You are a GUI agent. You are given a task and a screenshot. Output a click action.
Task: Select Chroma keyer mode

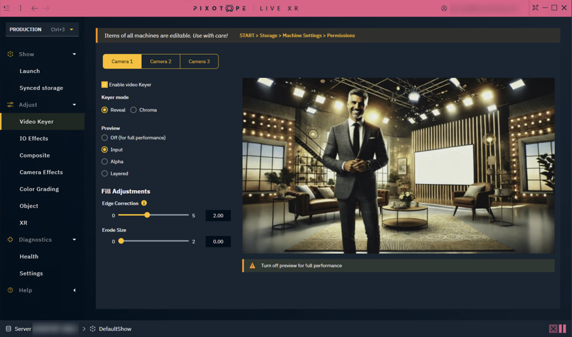[134, 110]
